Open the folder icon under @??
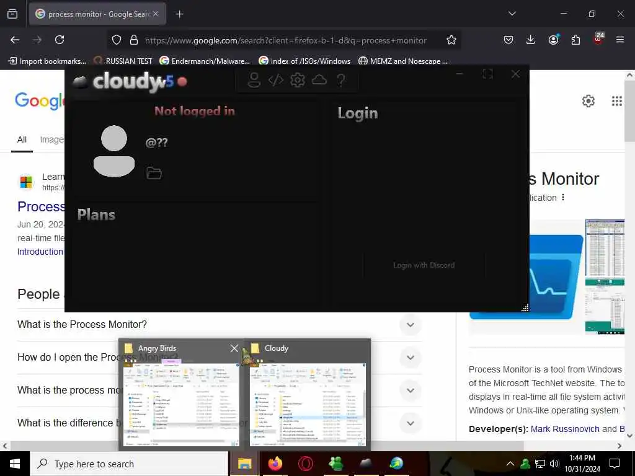635x476 pixels. (x=154, y=174)
